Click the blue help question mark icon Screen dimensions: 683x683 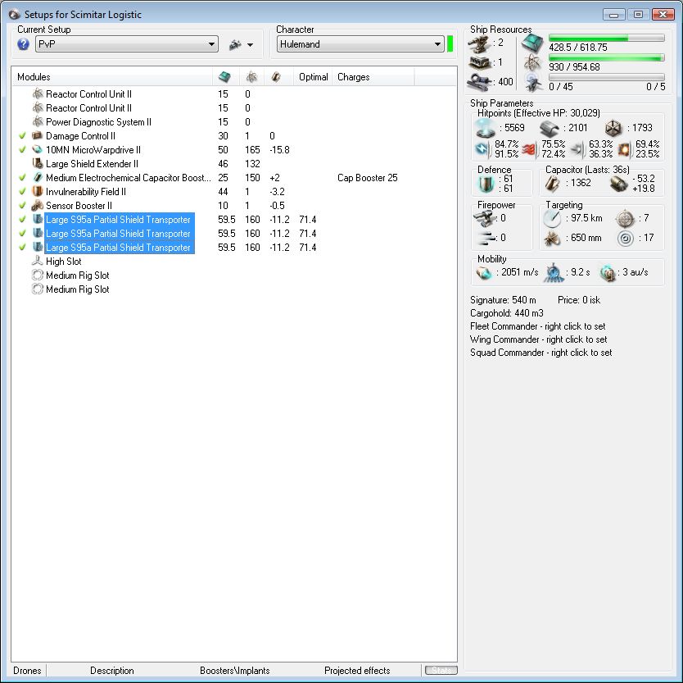click(23, 44)
